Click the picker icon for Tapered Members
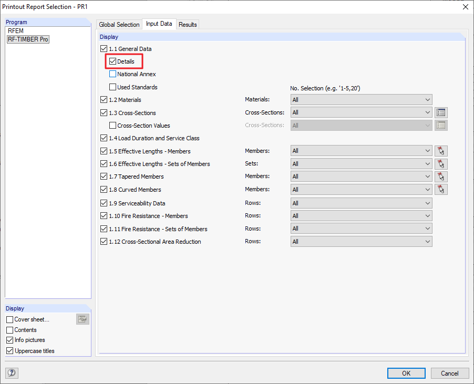Screen dimensions: 474x384 441,176
